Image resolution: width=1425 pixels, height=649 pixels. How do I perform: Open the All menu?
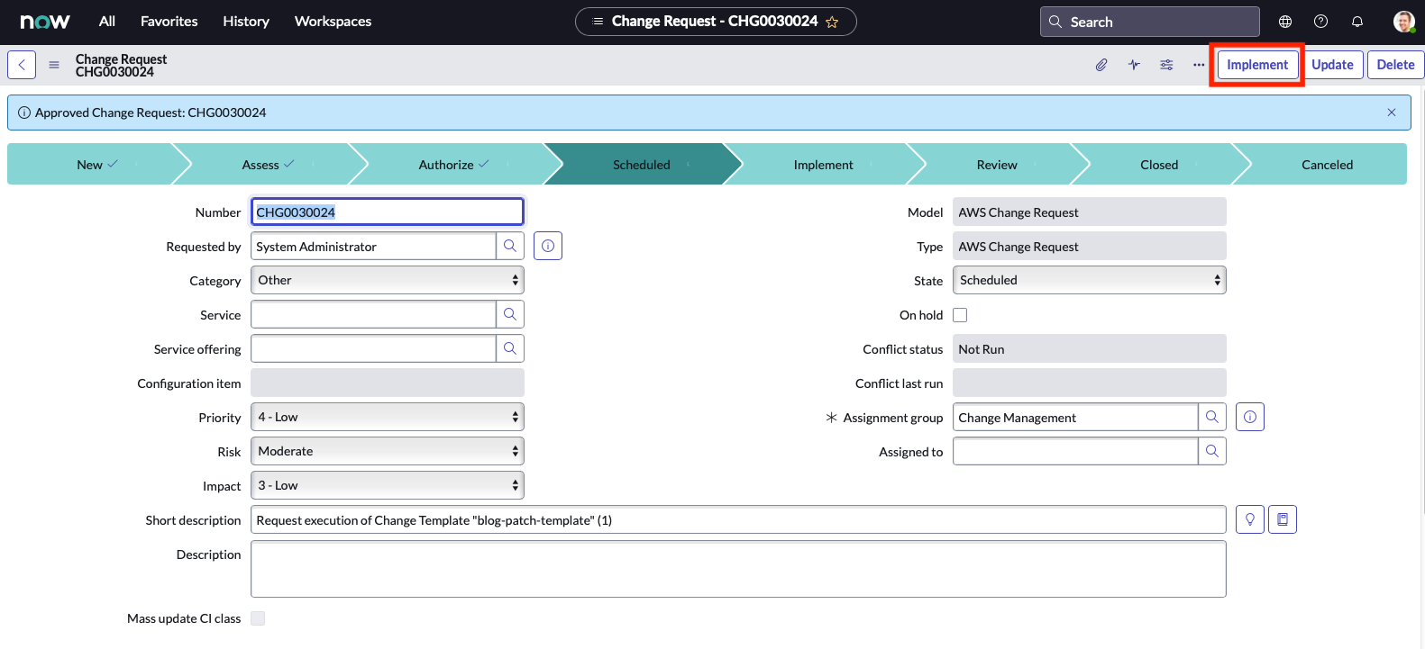107,22
